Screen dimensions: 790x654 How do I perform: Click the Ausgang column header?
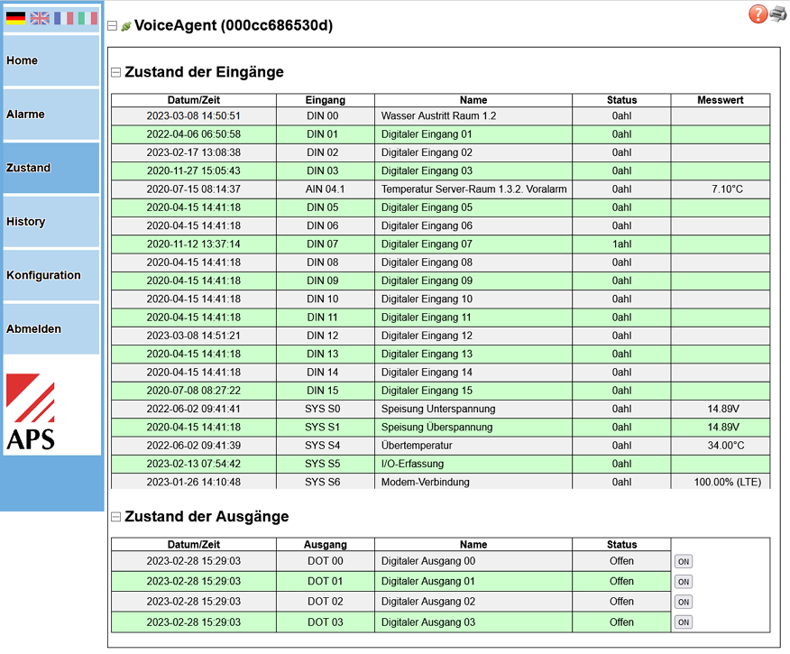click(x=326, y=545)
